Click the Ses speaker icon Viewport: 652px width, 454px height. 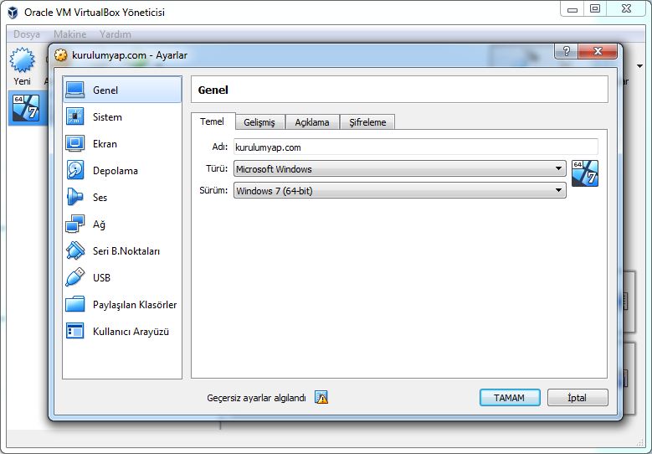pos(75,197)
